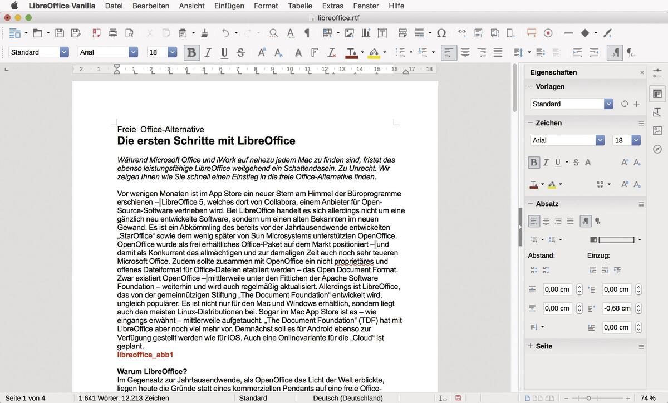The image size is (668, 403).
Task: Create a new style with the plus button
Action: 636,104
